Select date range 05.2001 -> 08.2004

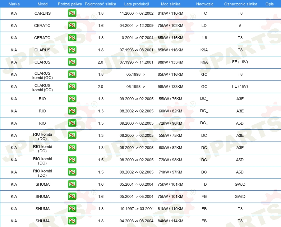click(137, 184)
